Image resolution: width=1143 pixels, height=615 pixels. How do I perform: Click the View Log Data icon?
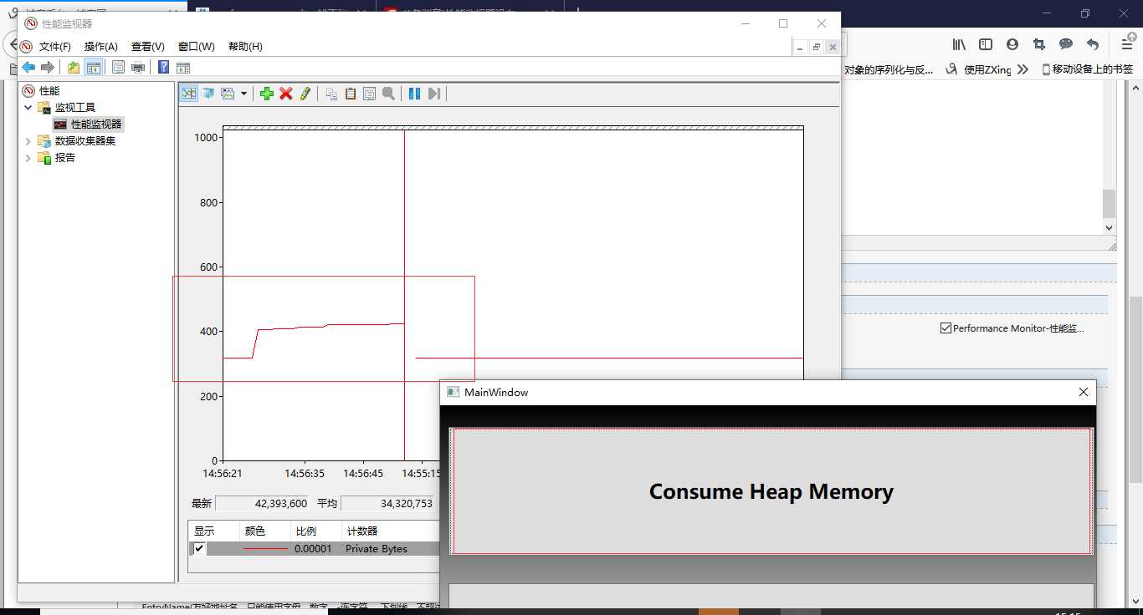point(208,94)
